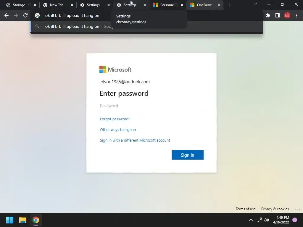
Task: Open the volume speaker tray icon
Action: 266,220
